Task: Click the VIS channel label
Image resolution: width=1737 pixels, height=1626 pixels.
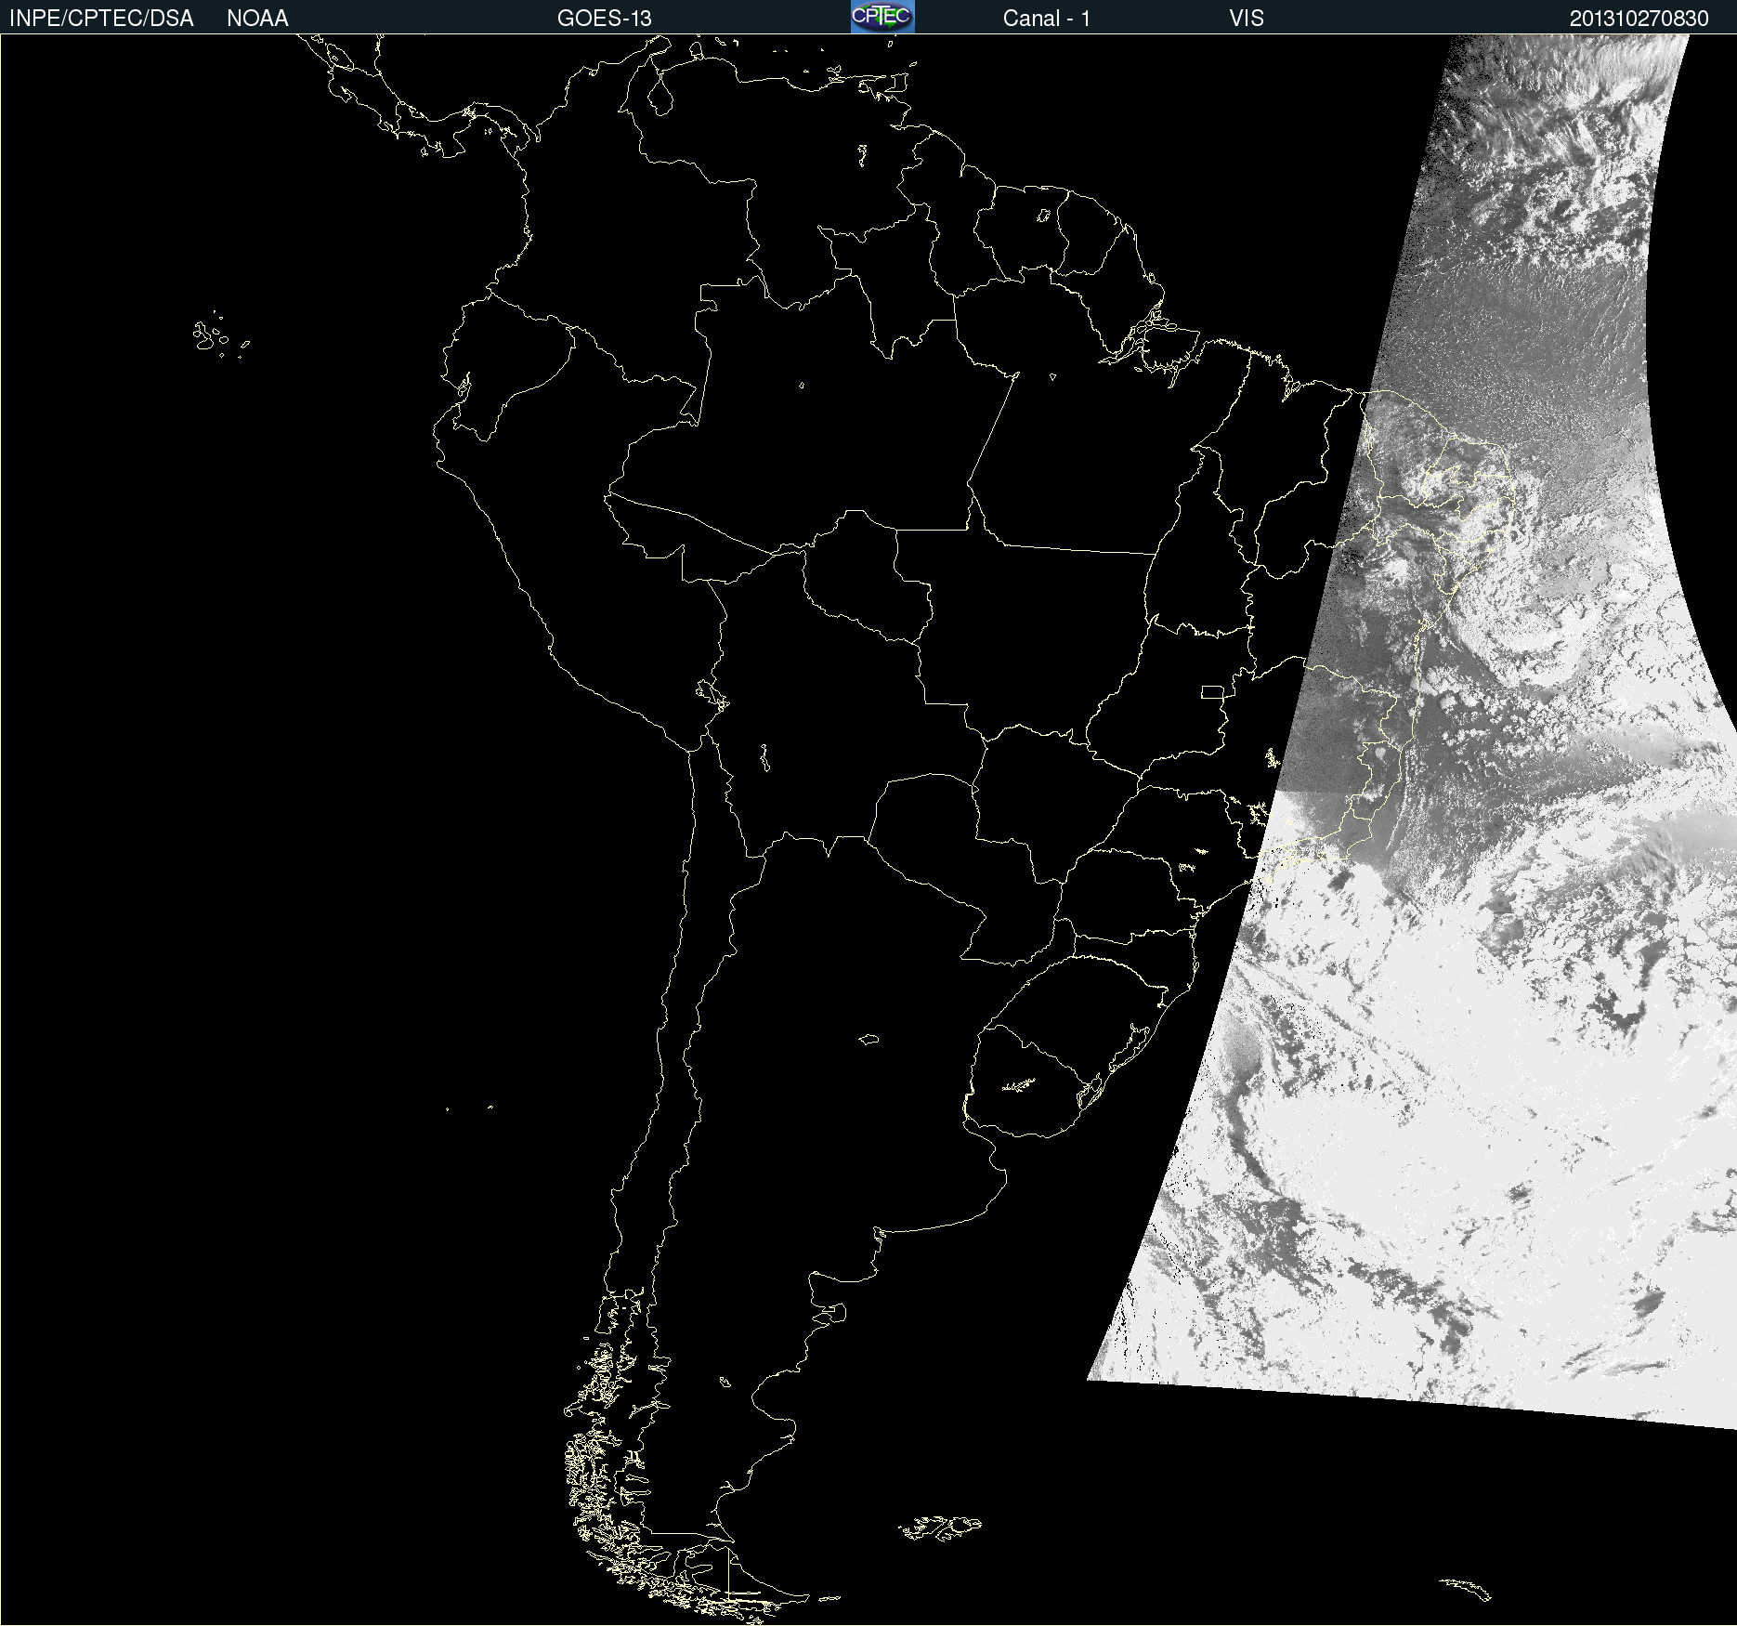Action: tap(1247, 19)
